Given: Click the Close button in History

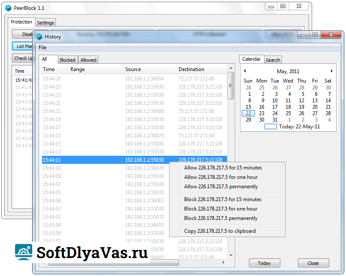Looking at the screenshot, I should click(x=313, y=263).
